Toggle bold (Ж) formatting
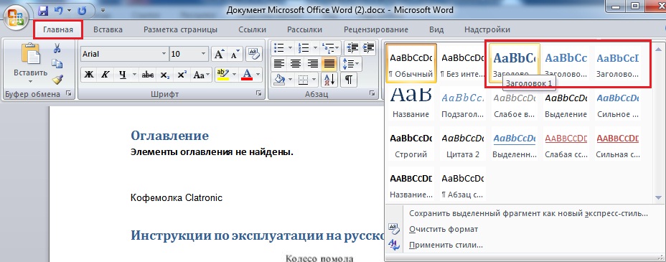Screen dimensions: 666x262 89,75
